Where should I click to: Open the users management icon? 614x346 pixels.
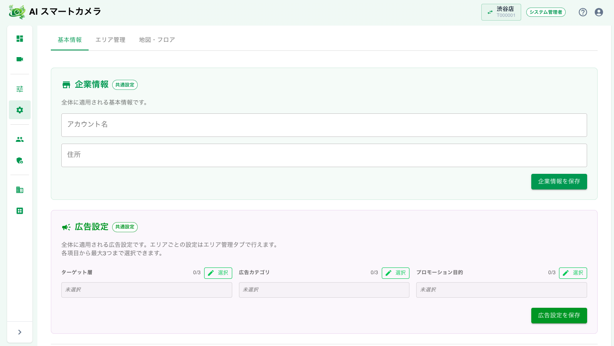(20, 139)
